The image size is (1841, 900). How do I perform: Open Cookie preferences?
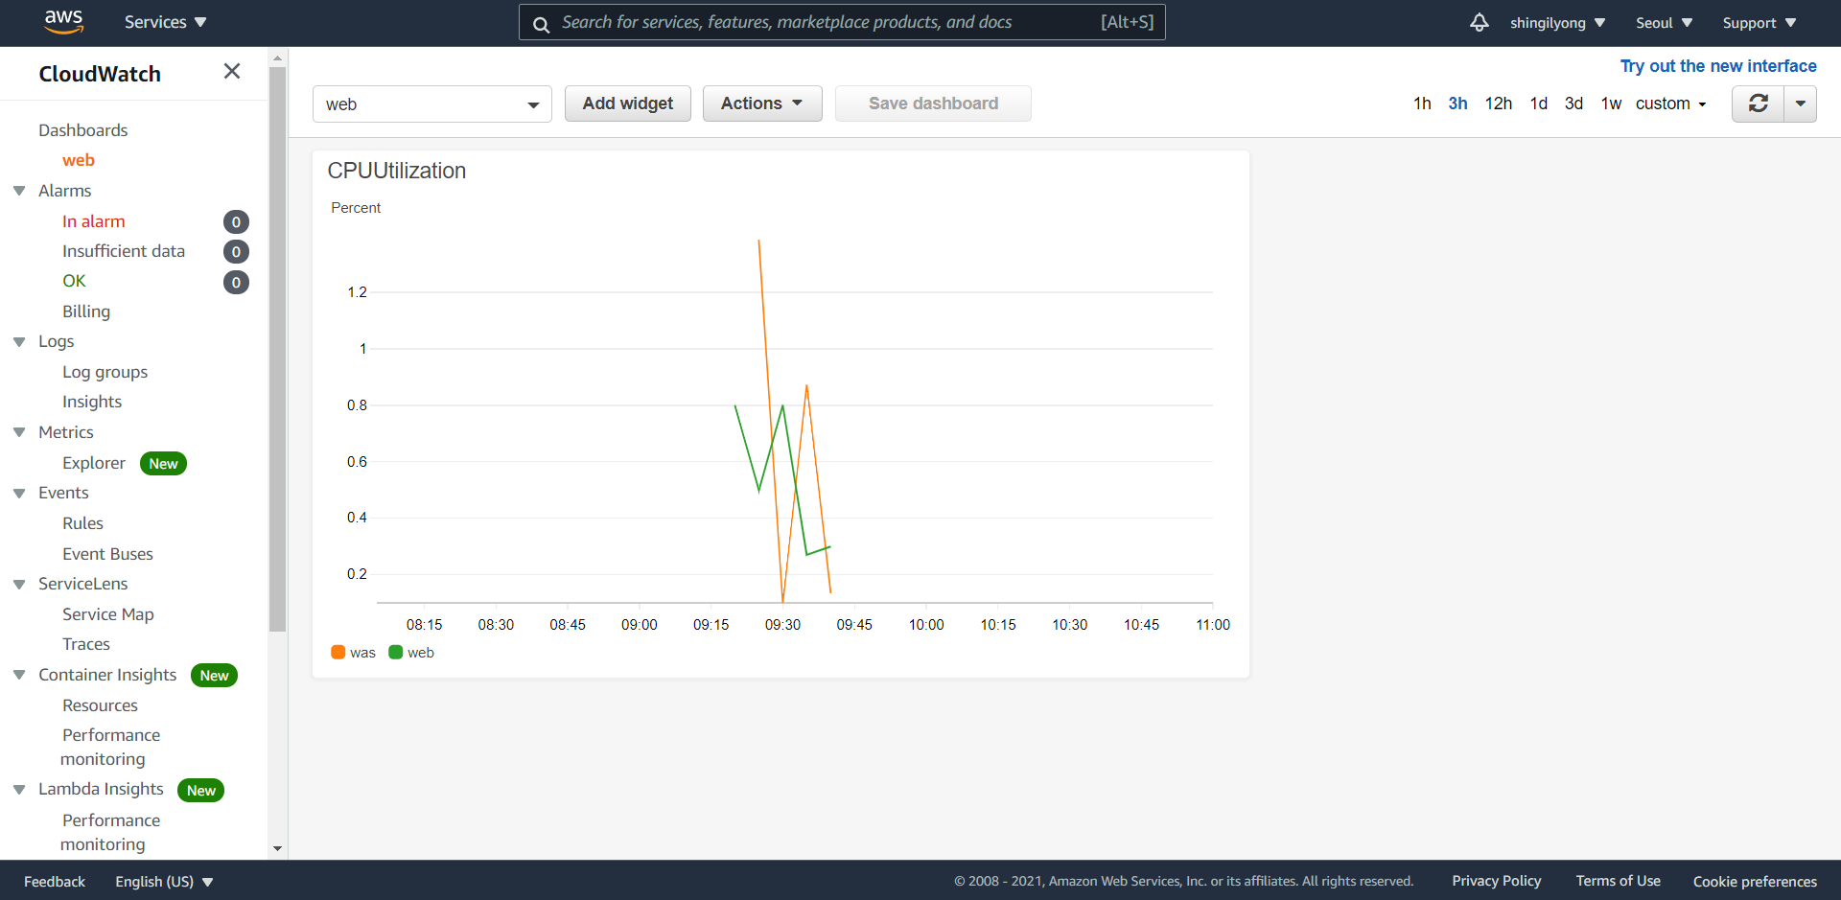1755,882
